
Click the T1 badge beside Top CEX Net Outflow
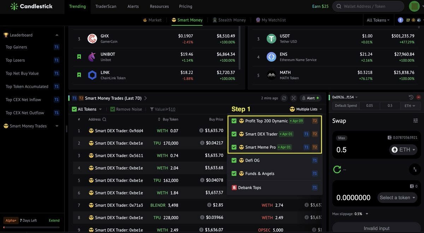pyautogui.click(x=57, y=113)
